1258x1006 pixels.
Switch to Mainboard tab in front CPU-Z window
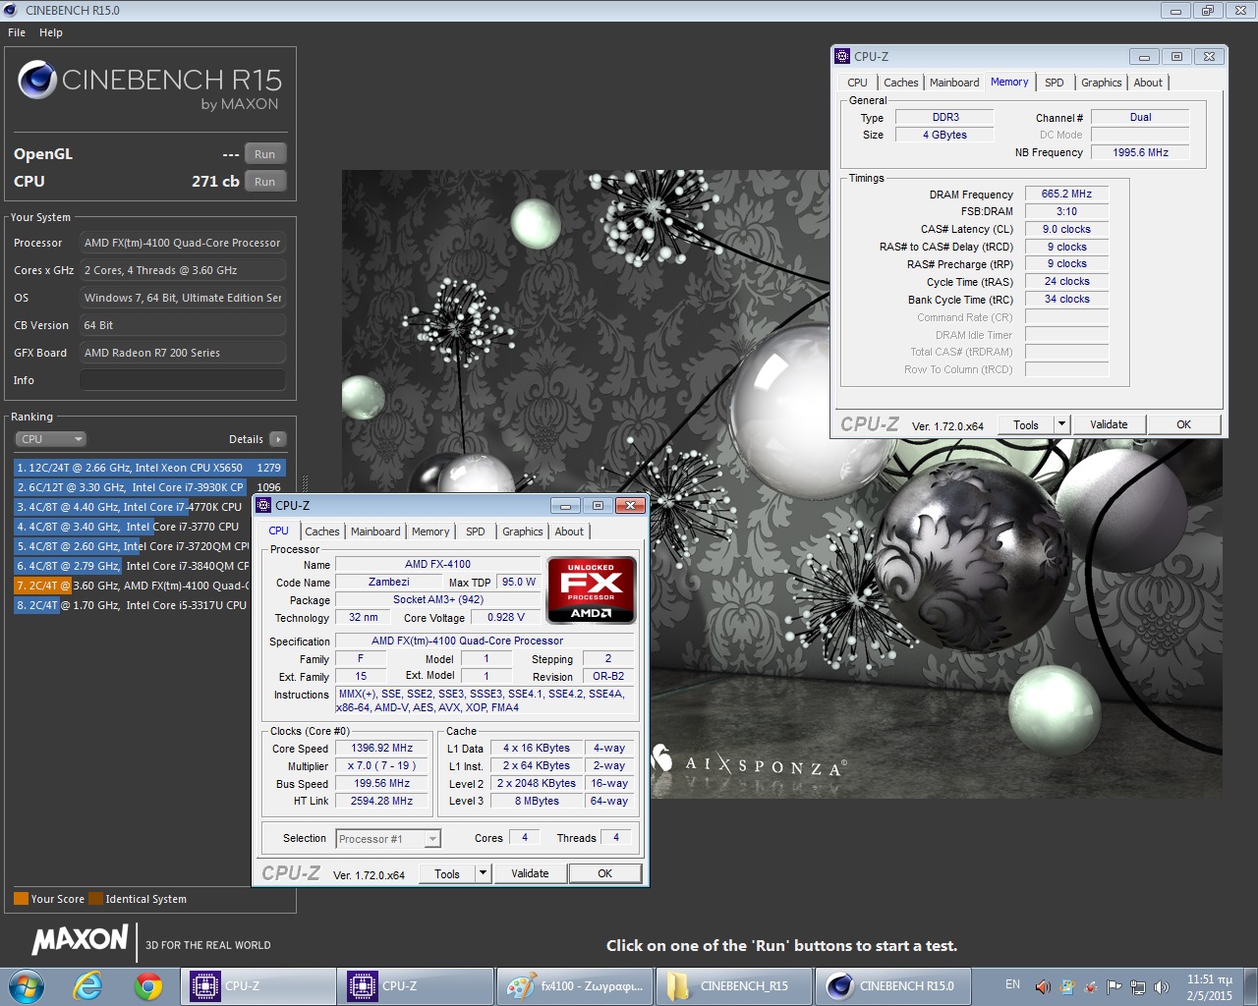375,531
